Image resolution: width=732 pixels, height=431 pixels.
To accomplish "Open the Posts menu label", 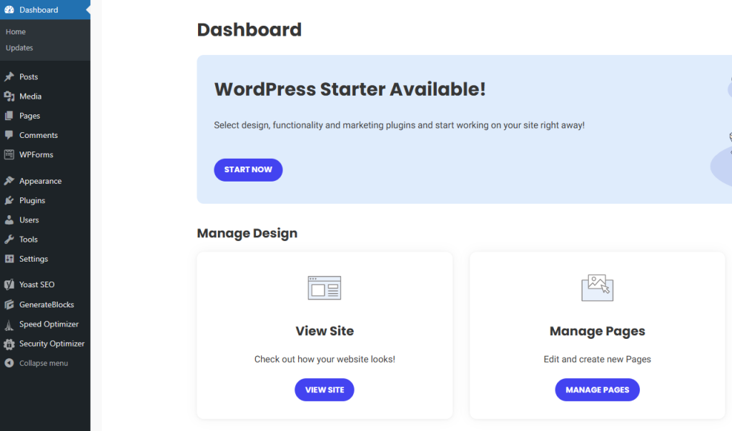I will coord(29,76).
